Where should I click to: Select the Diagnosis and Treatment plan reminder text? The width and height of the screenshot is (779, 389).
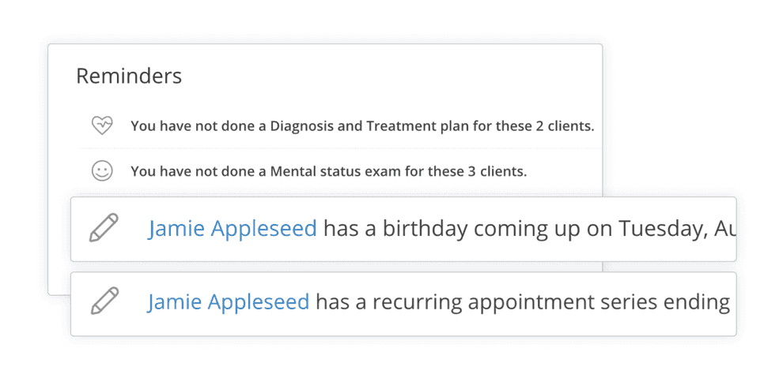click(362, 126)
